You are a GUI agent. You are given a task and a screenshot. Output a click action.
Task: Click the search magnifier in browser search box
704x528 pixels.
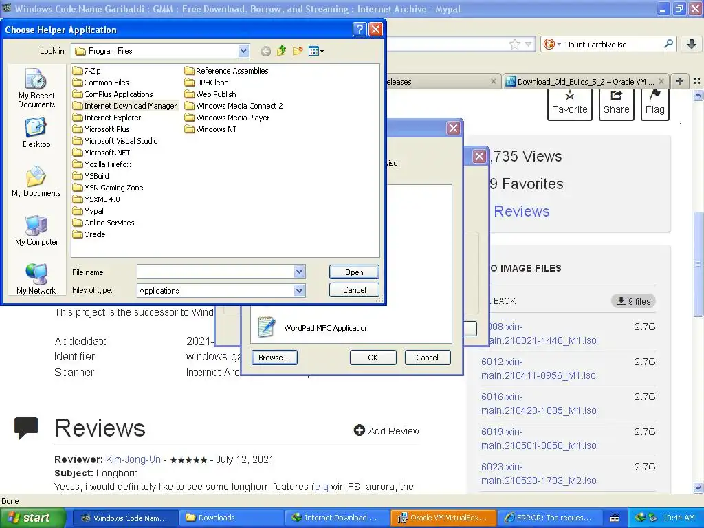point(668,44)
